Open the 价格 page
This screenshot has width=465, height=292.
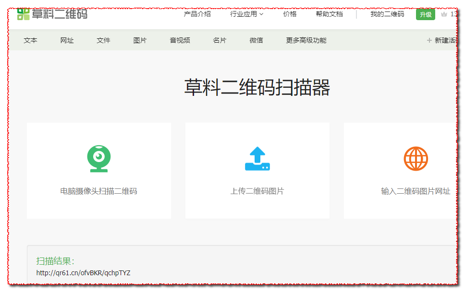click(290, 14)
